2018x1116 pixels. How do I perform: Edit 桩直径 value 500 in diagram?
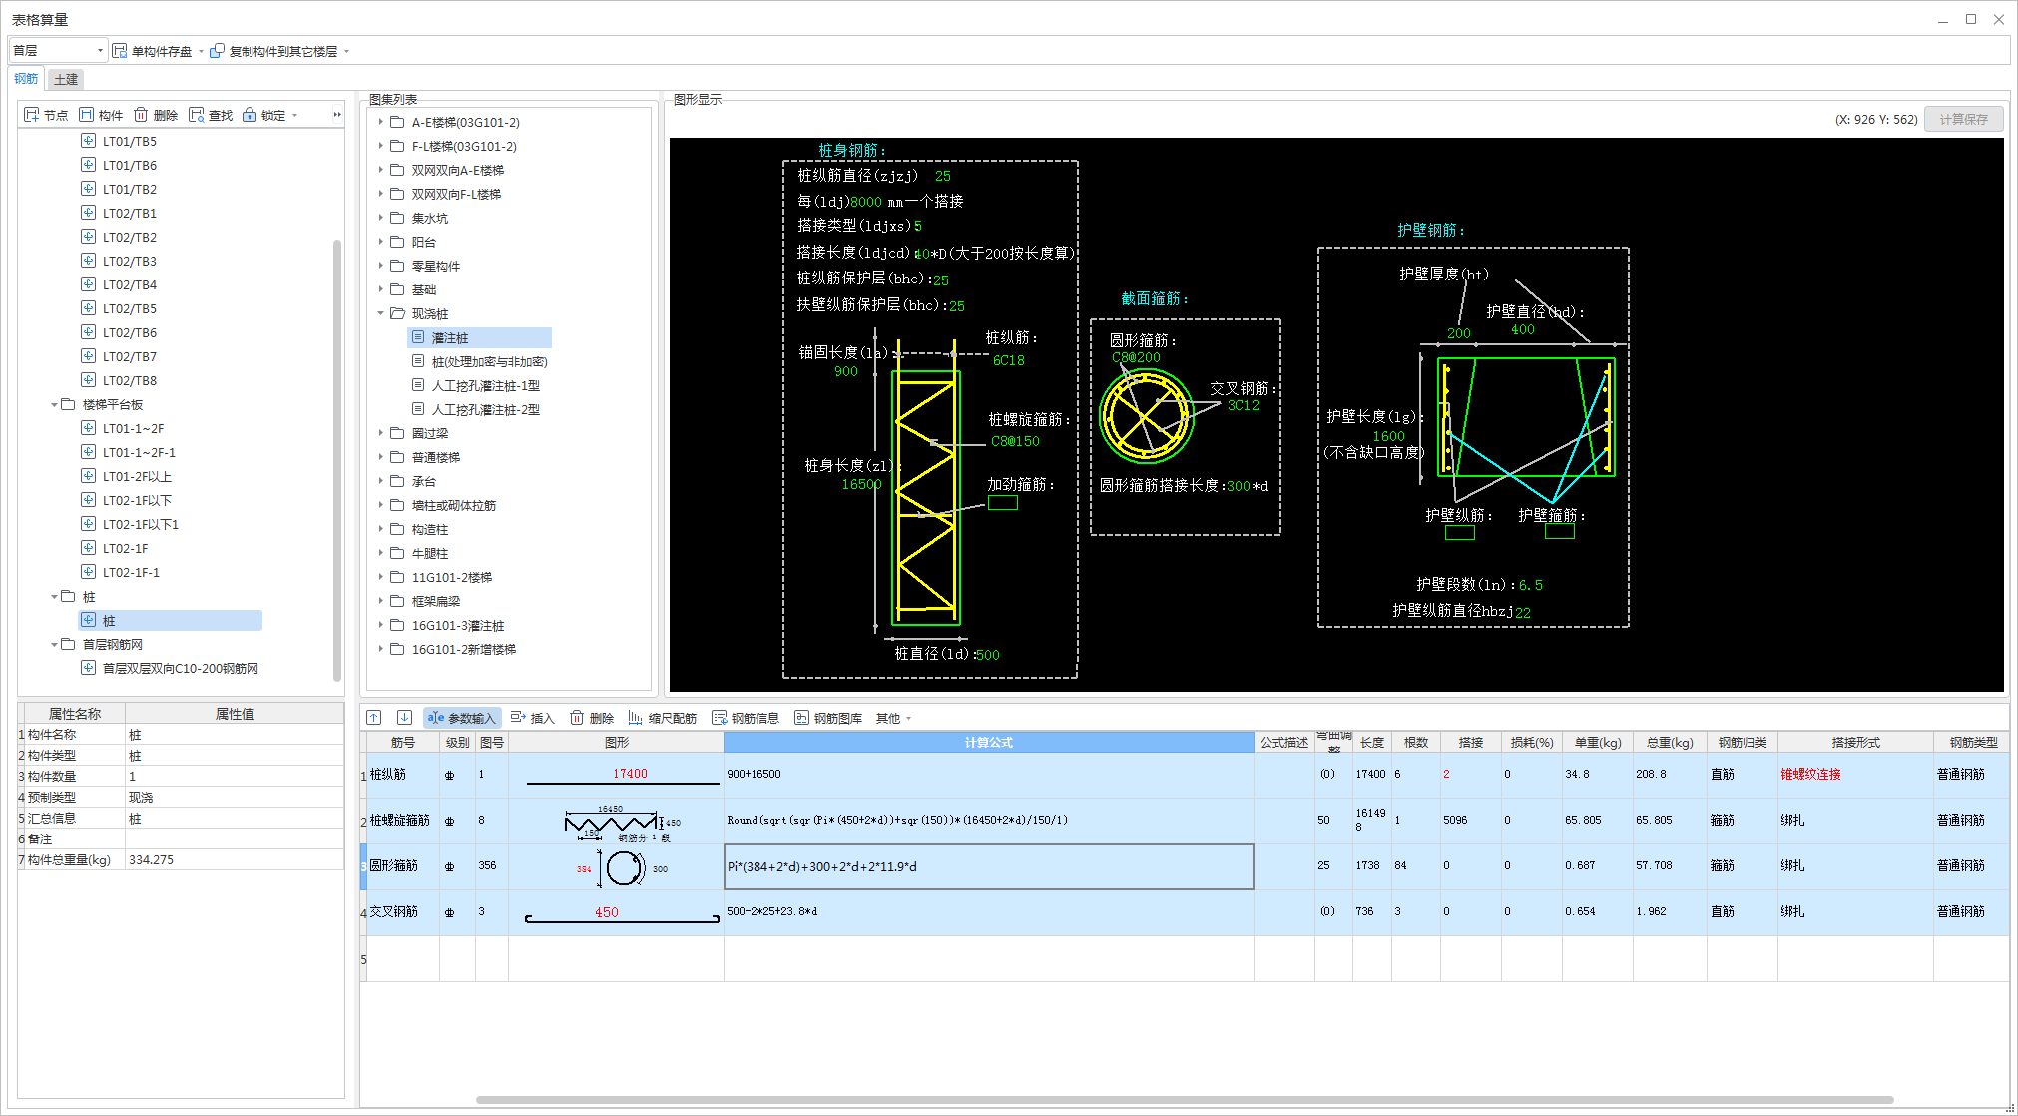987,655
